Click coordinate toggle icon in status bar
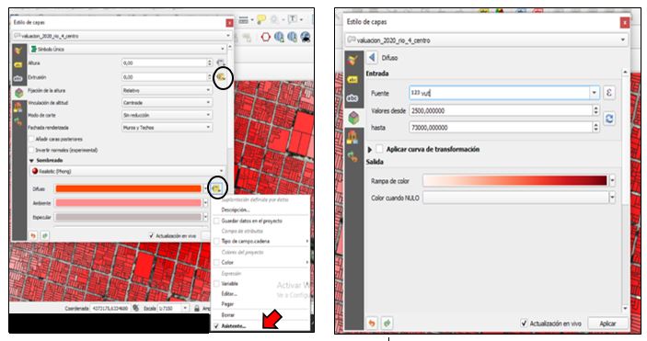 tap(136, 308)
